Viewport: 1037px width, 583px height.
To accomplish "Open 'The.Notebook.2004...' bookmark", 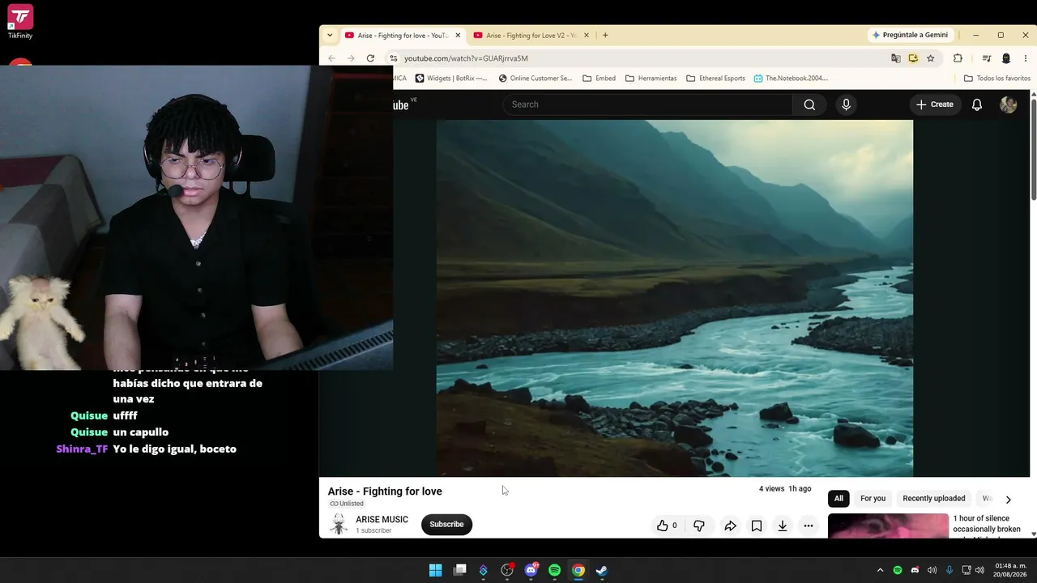I will (791, 79).
